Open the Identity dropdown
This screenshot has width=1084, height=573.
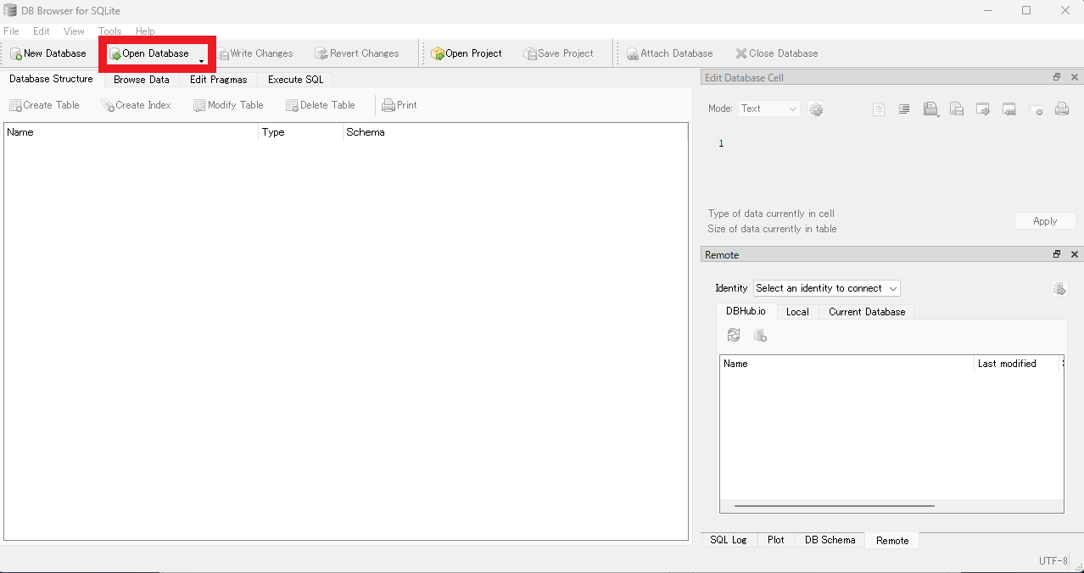[x=827, y=288]
